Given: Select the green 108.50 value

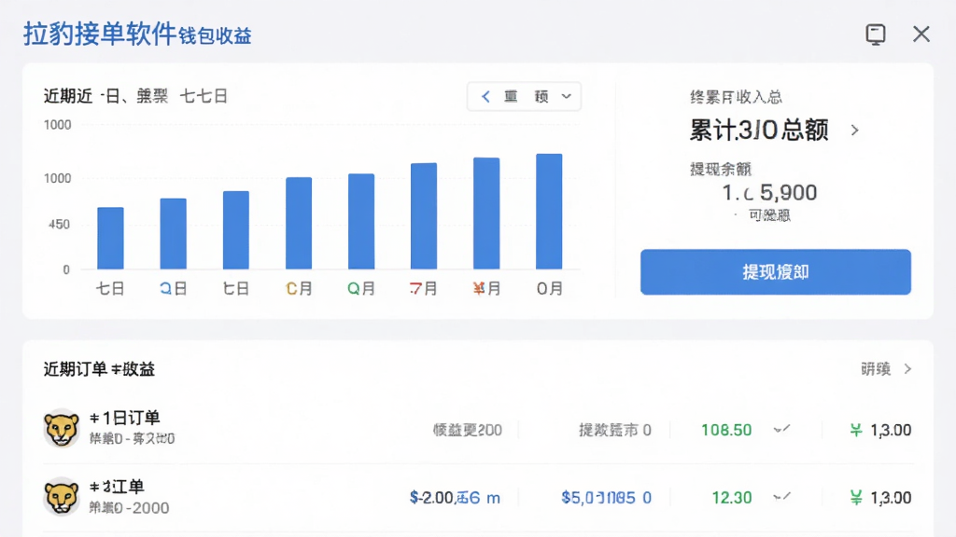Looking at the screenshot, I should point(726,431).
